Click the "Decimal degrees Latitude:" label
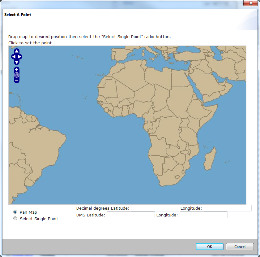260x257 pixels. (x=103, y=208)
